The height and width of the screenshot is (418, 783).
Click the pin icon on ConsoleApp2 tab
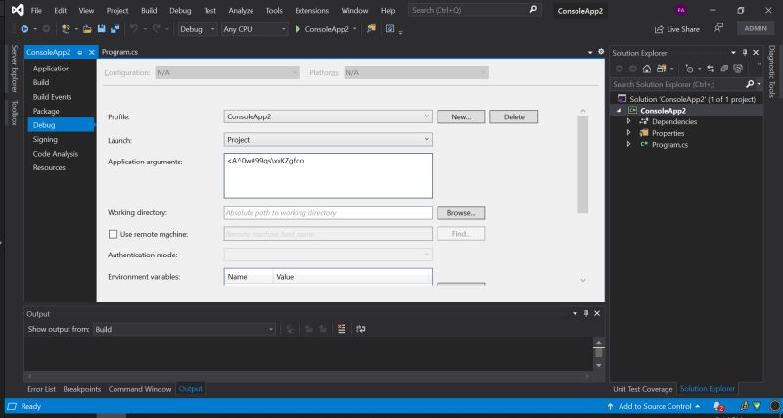point(80,53)
